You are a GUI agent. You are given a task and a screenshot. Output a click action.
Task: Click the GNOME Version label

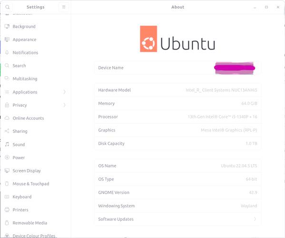(114, 192)
